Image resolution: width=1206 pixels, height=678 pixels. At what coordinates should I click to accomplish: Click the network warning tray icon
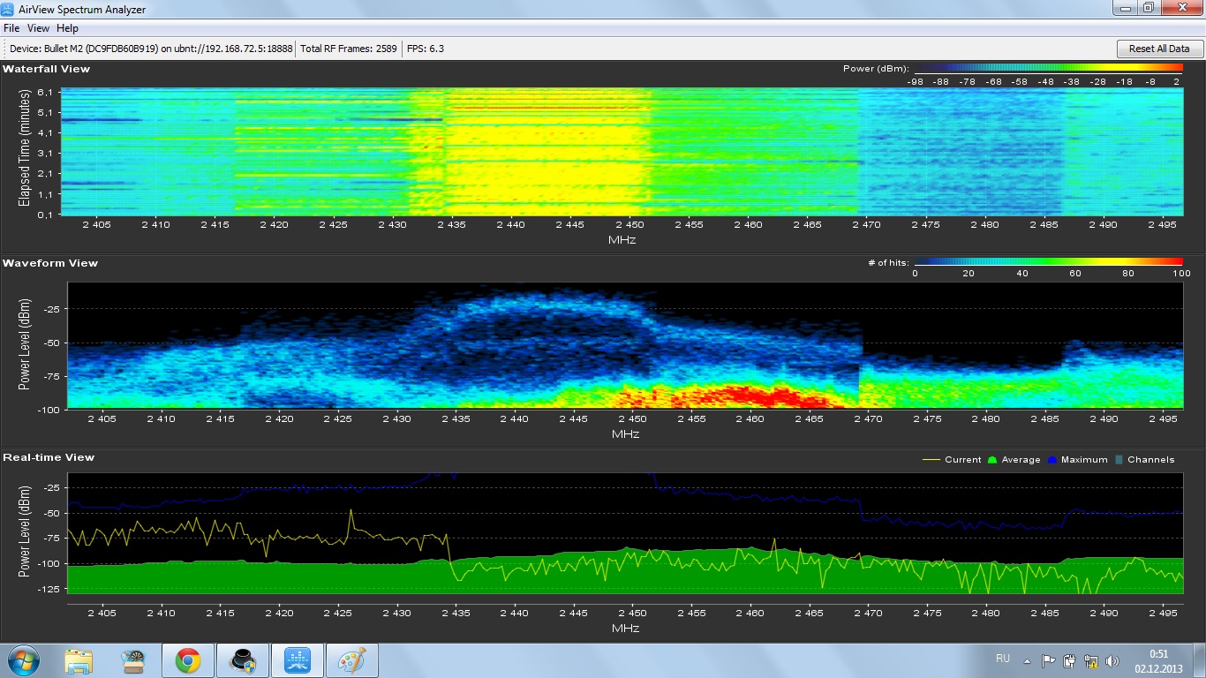point(1091,660)
